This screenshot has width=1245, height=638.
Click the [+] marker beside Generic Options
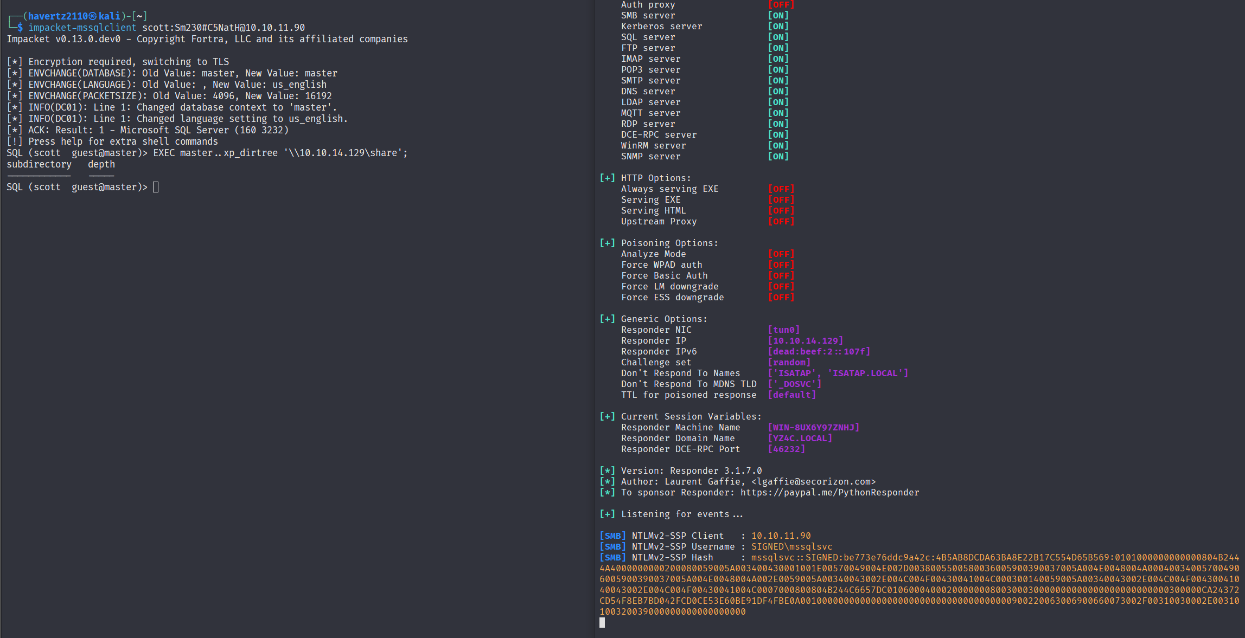tap(607, 319)
